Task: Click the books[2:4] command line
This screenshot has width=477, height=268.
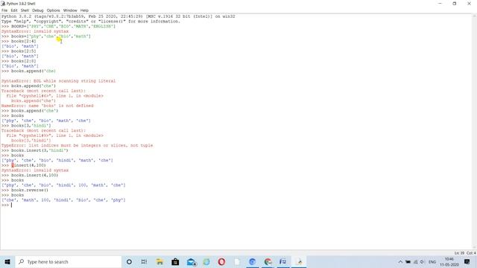Action: click(x=19, y=42)
